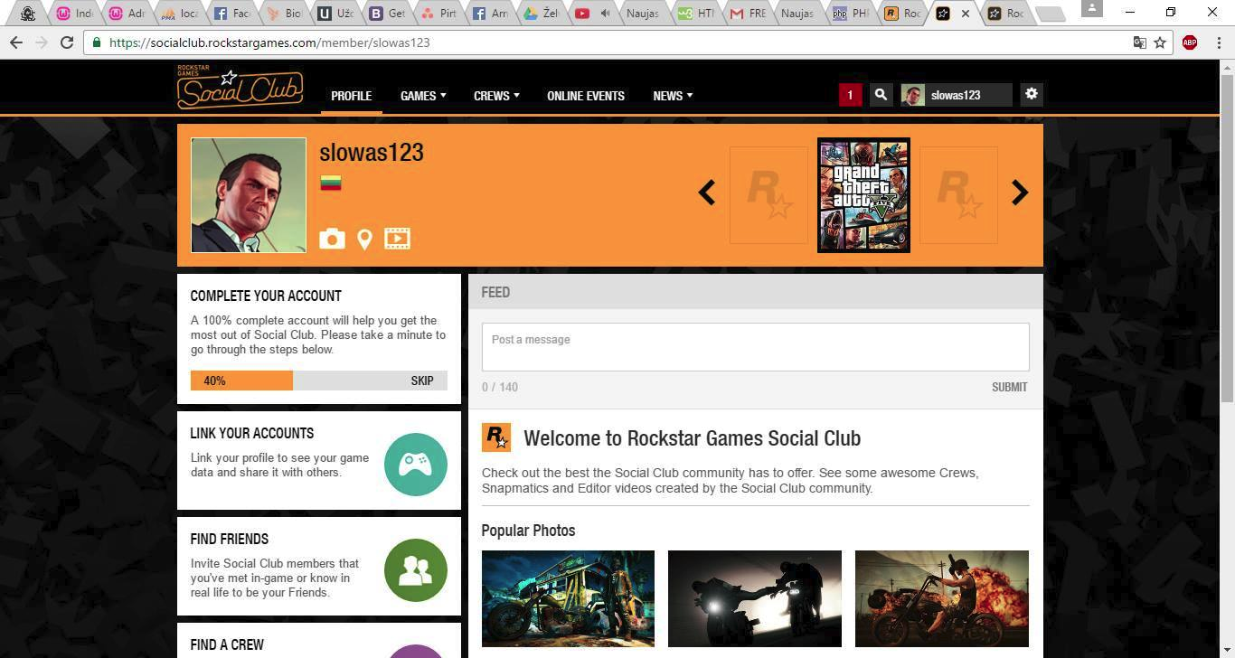This screenshot has height=658, width=1235.
Task: Click the Rockstar logo beside Welcome heading
Action: click(x=496, y=437)
